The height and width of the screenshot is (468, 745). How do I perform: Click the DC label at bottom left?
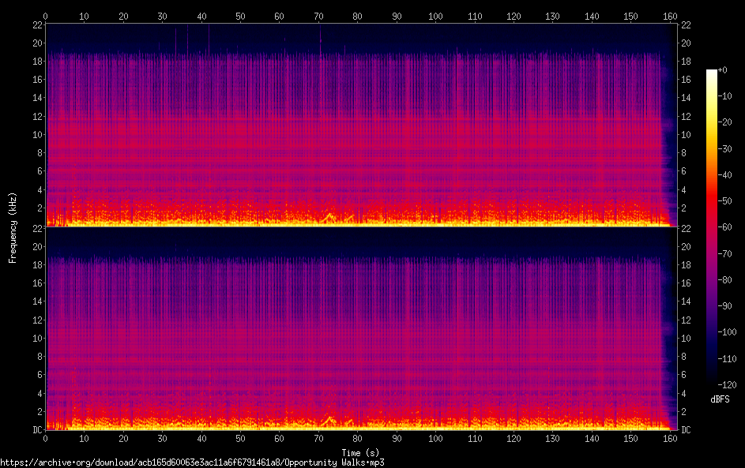36,429
